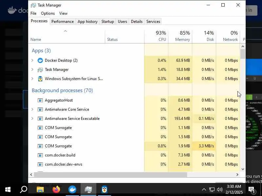Open the WSL penguin app on the taskbar
The image size is (262, 196).
[x=104, y=189]
